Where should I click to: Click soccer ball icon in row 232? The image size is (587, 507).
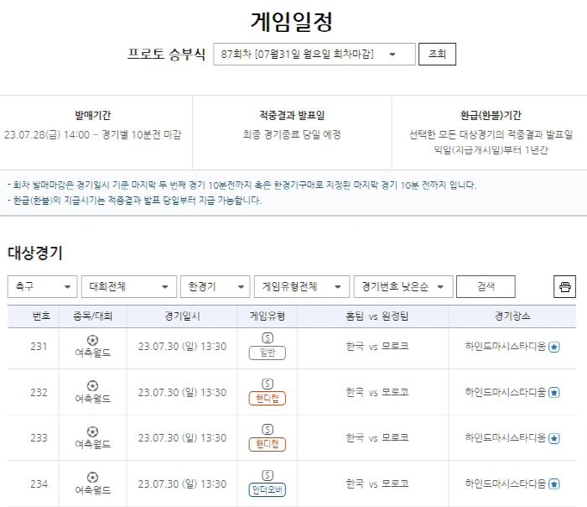pos(92,385)
